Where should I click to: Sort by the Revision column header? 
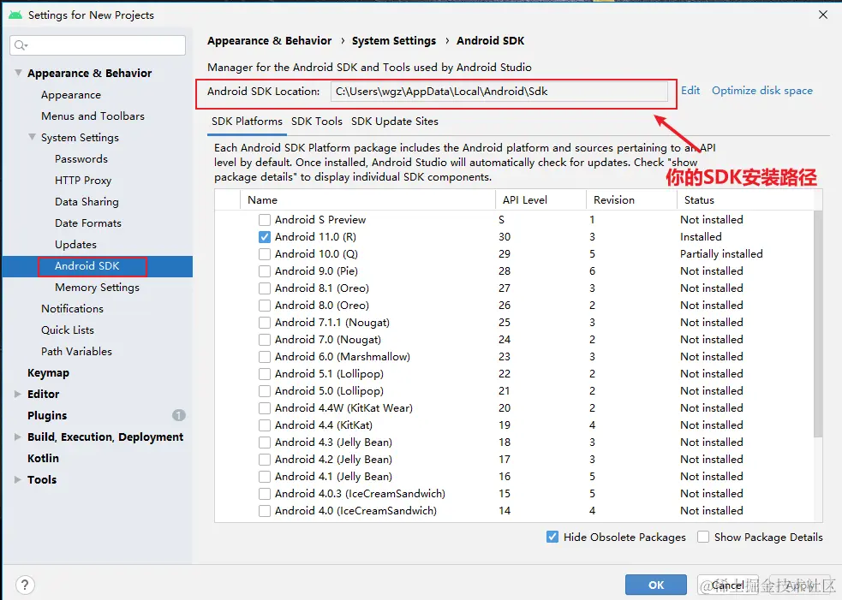click(x=631, y=200)
